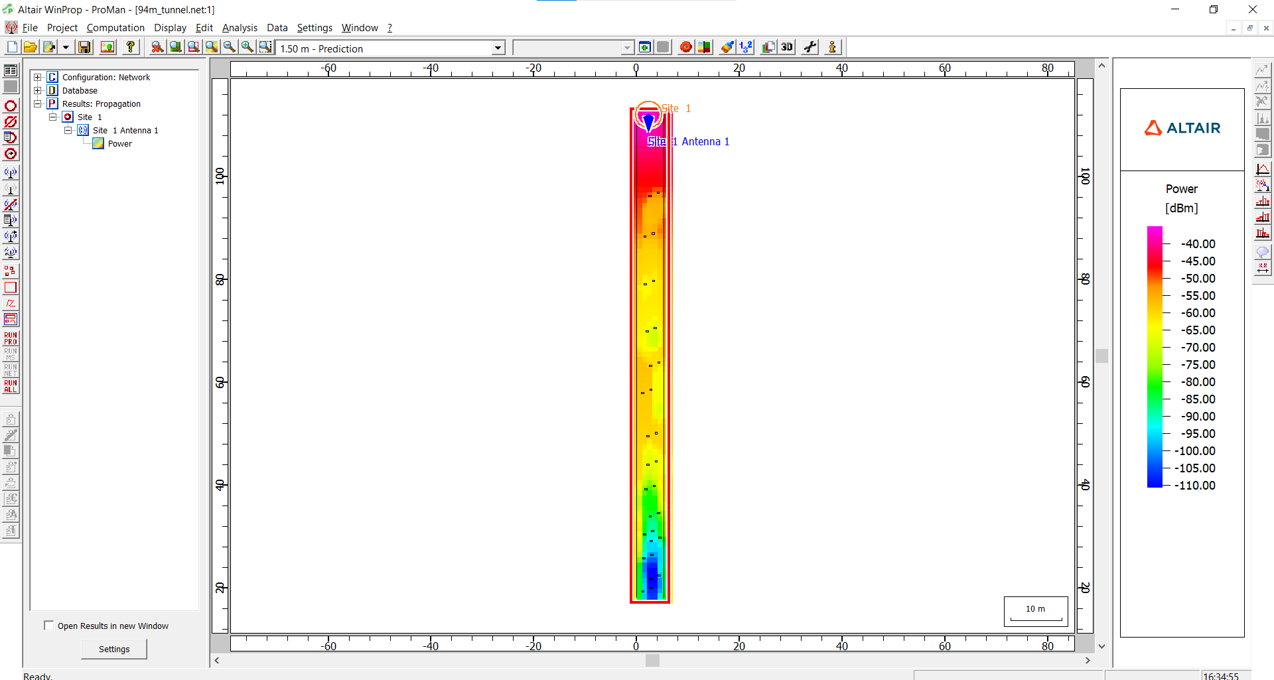Click the four red squares sidebar icon
The width and height of the screenshot is (1274, 680).
coord(11,271)
